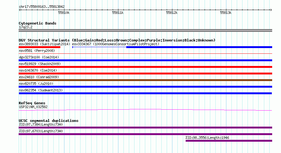Viewport: 281px width, 153px height.
Task: Open the Cytogenetic Bands track title
Action: tap(38, 23)
